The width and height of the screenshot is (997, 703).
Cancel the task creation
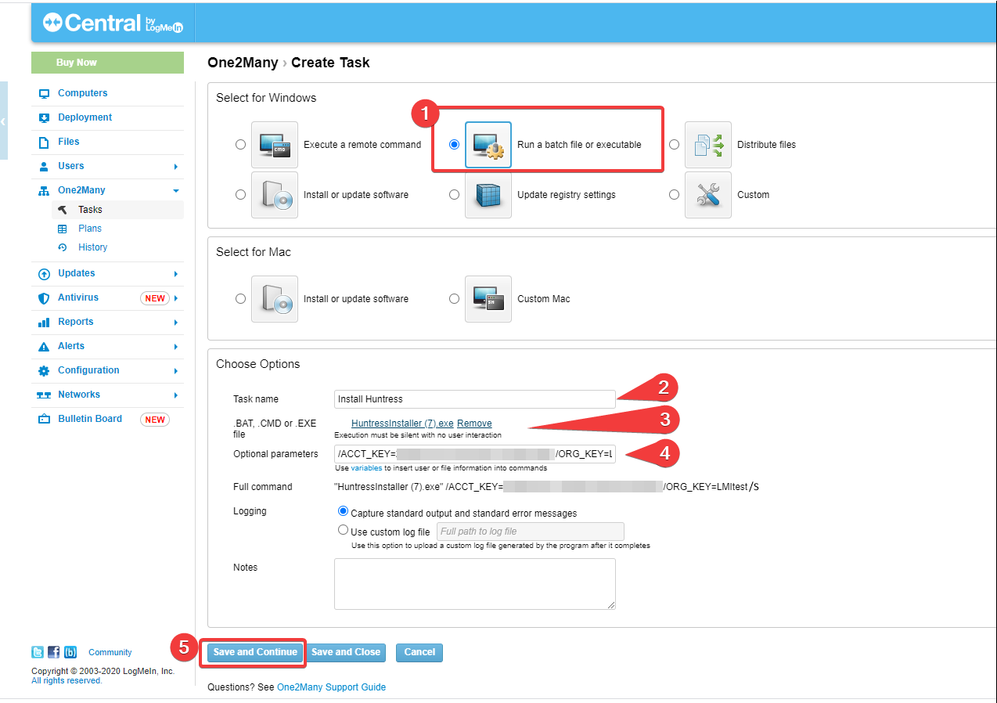(x=419, y=652)
